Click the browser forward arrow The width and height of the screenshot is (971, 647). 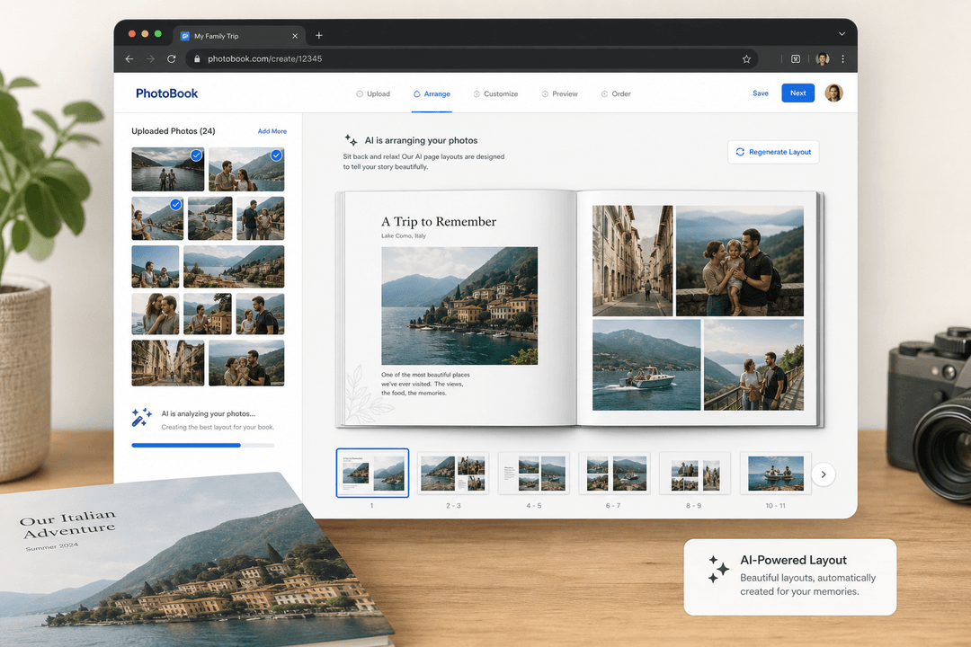tap(150, 58)
